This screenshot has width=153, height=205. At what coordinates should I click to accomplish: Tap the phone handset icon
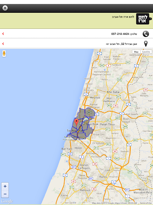click(146, 34)
